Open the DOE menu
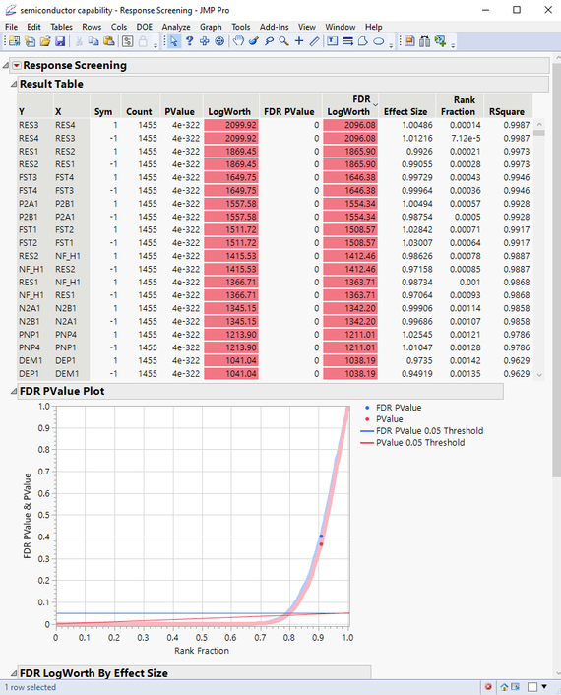Image resolution: width=561 pixels, height=695 pixels. pos(144,27)
